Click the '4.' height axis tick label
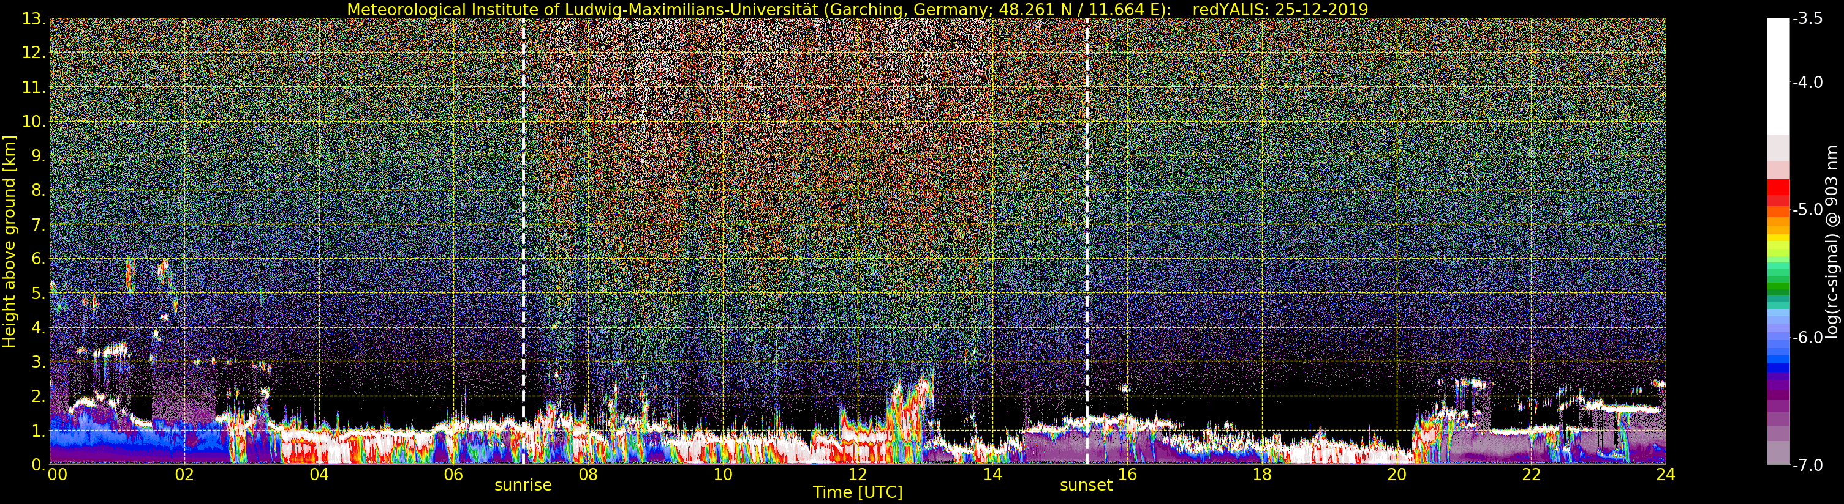The width and height of the screenshot is (1844, 504). (39, 327)
